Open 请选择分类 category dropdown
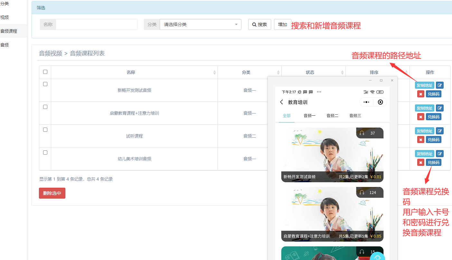Viewport: 452px width, 260px height. click(x=201, y=24)
